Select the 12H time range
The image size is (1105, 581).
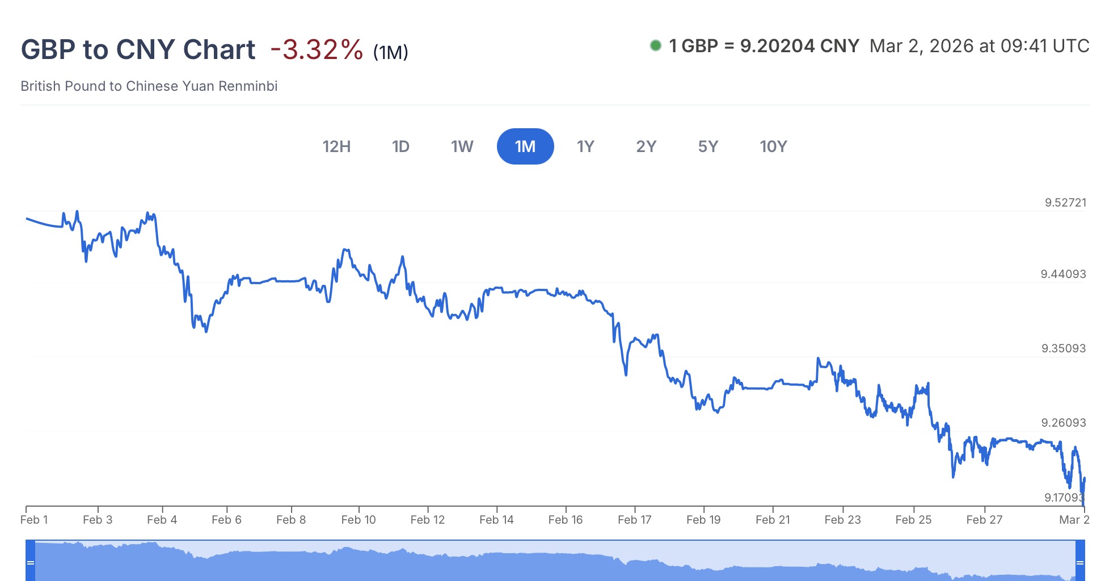[336, 146]
